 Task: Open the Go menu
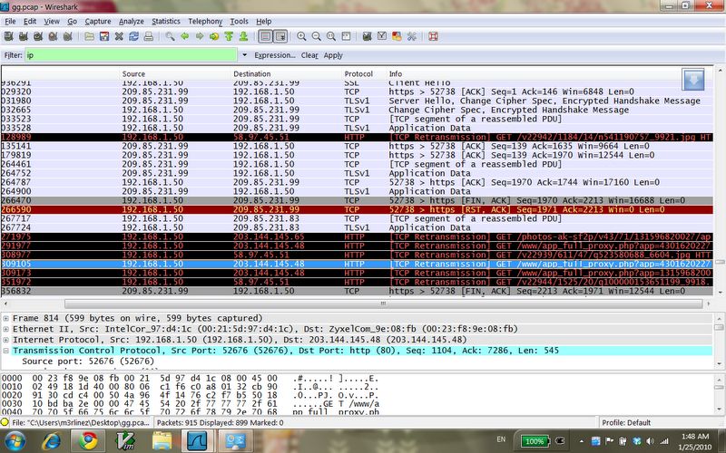pos(72,21)
